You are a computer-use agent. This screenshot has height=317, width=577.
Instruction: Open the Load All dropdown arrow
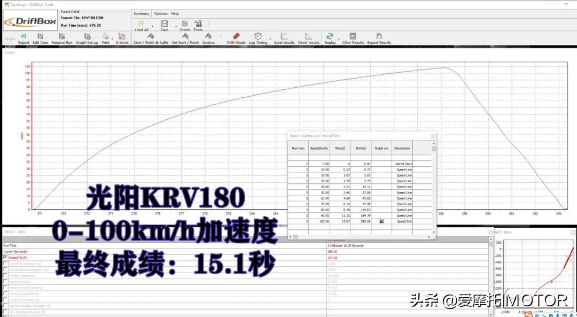[x=152, y=27]
